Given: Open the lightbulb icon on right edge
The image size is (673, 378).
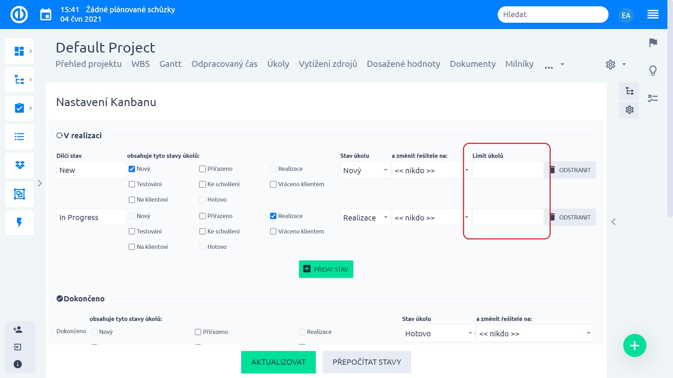Looking at the screenshot, I should pos(653,71).
